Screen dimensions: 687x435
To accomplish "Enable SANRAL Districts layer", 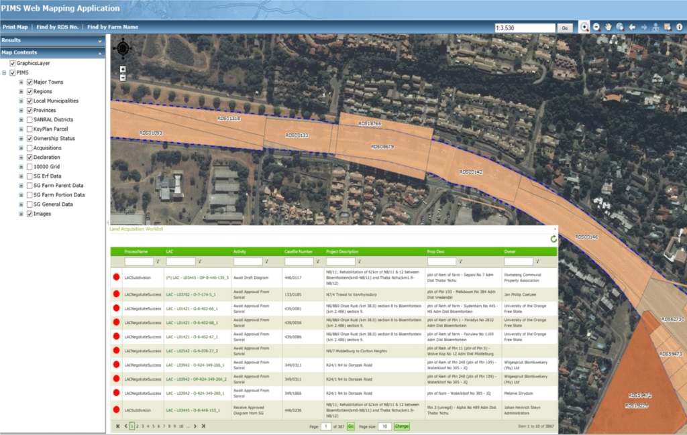I will click(30, 120).
